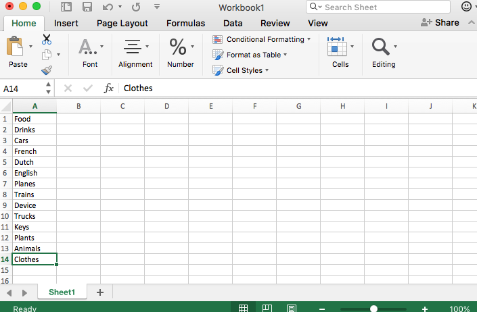
Task: Select row 7 header
Action: pos(6,184)
